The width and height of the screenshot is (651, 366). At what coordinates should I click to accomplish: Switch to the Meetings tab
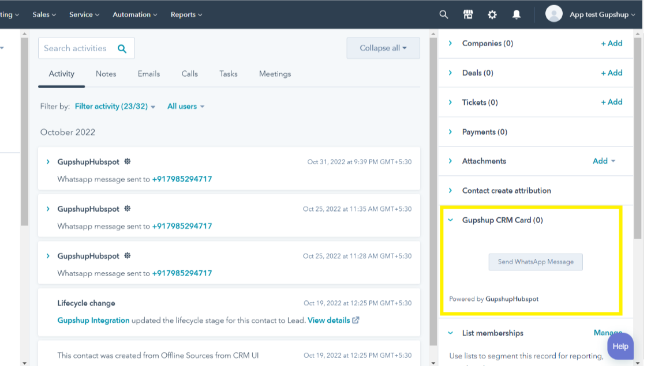(x=274, y=74)
